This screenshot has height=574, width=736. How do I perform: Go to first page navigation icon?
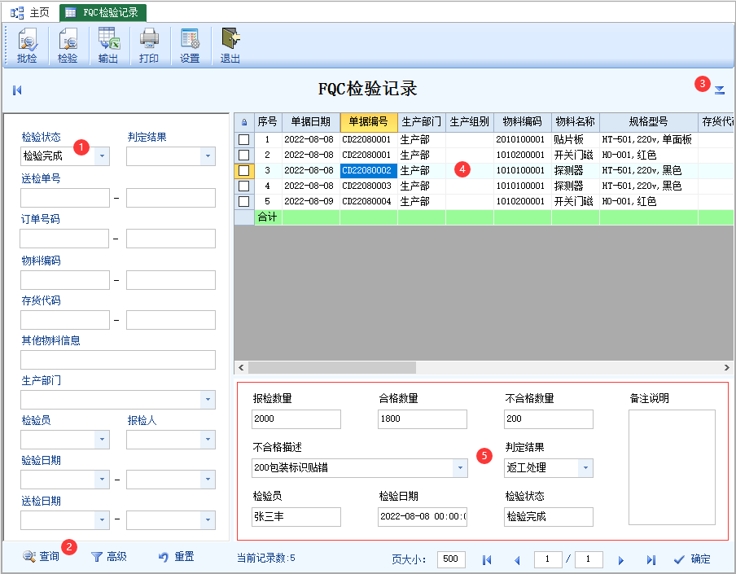487,559
